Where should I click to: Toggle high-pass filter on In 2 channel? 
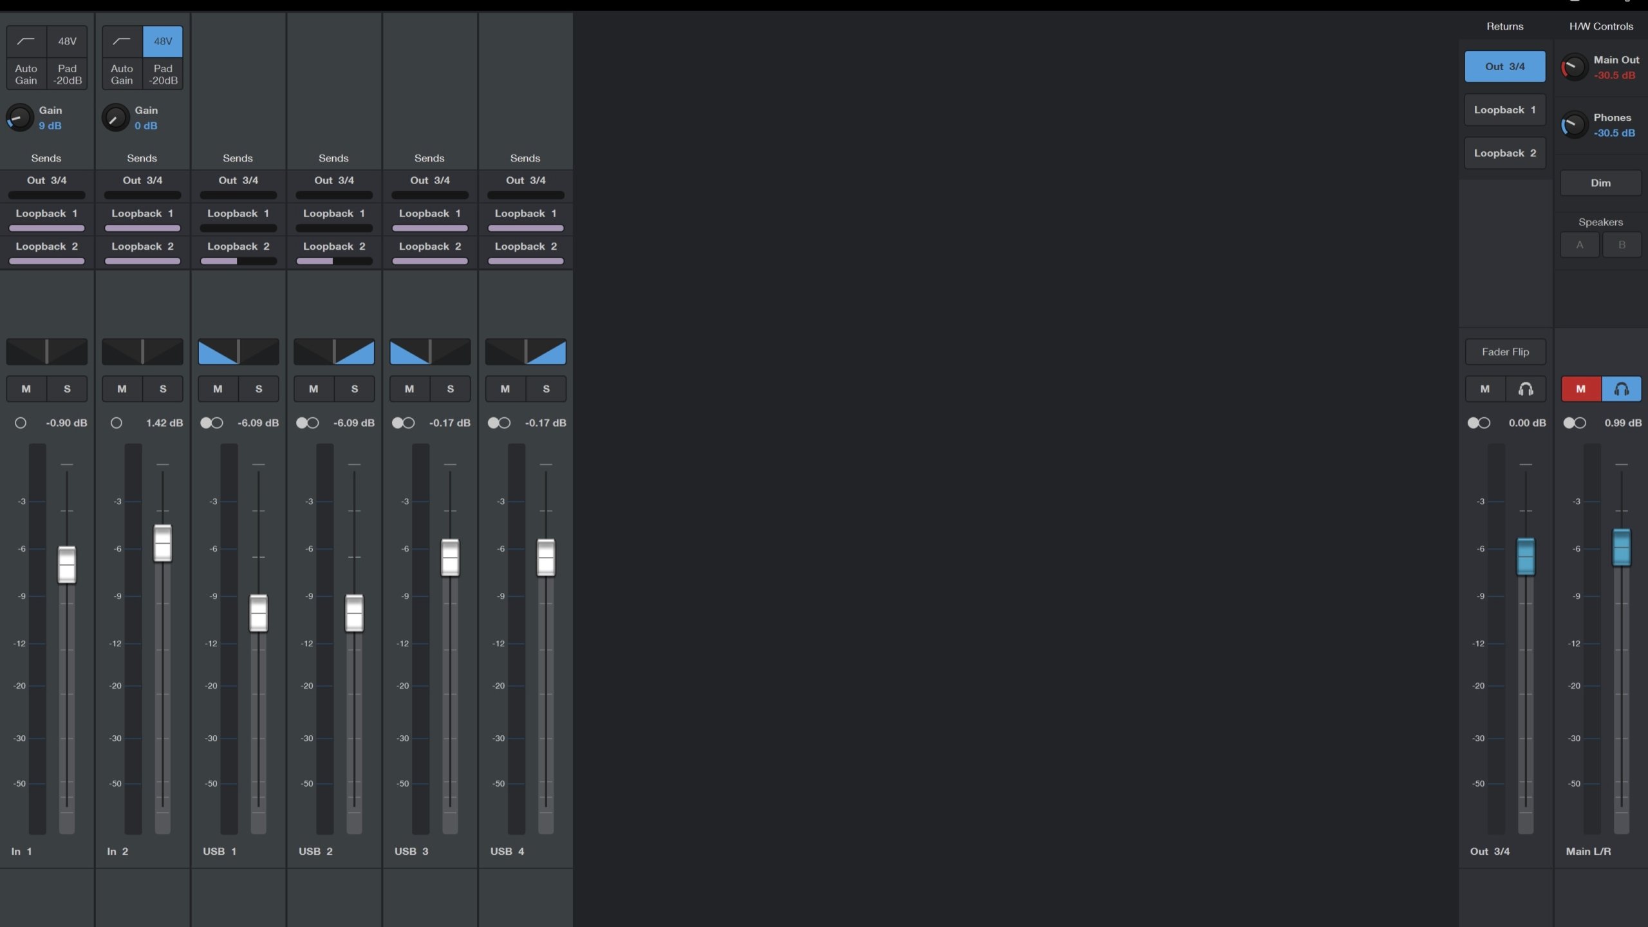coord(122,41)
